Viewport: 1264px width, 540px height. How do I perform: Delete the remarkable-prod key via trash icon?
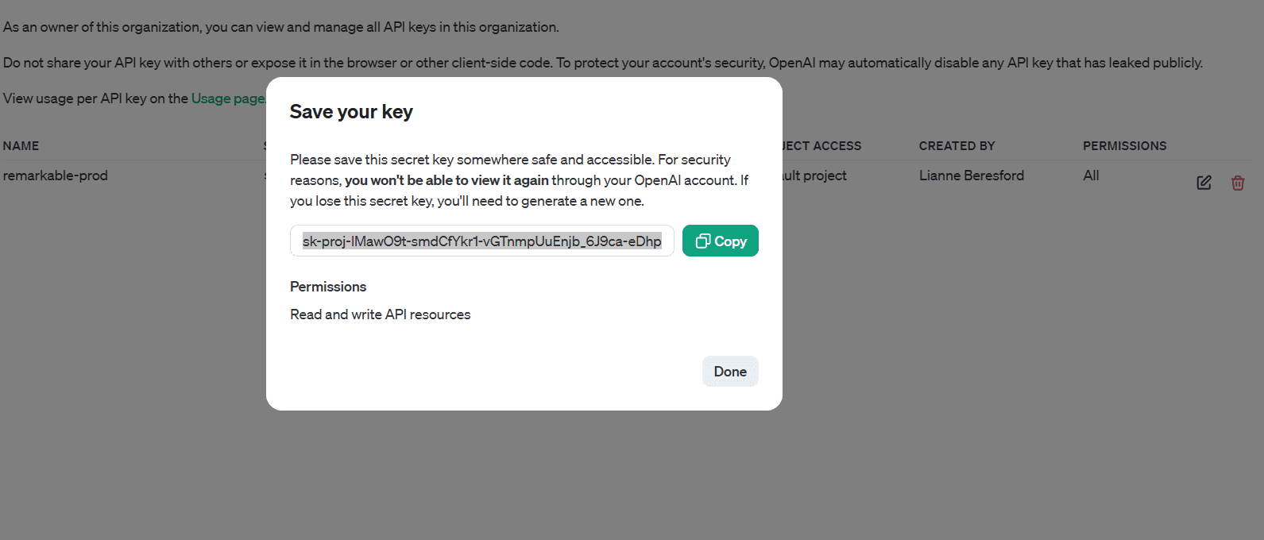click(1238, 183)
